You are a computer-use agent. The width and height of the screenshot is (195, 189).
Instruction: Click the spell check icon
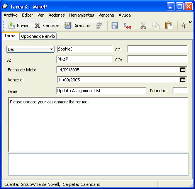(x=127, y=25)
